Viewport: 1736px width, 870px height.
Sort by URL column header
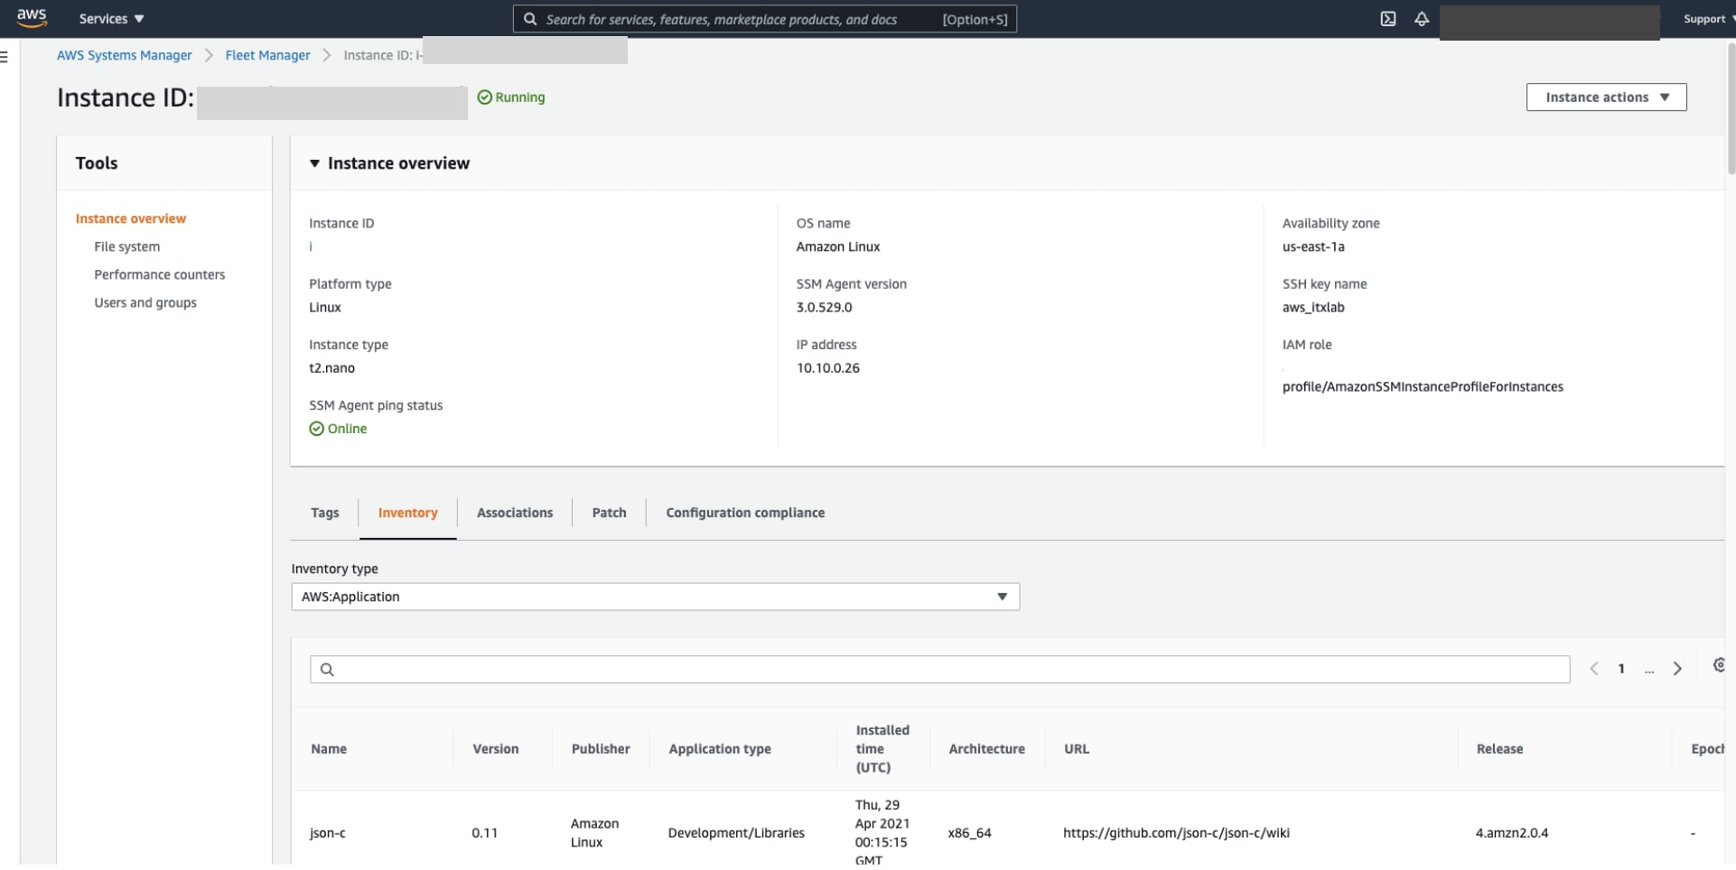[1077, 749]
